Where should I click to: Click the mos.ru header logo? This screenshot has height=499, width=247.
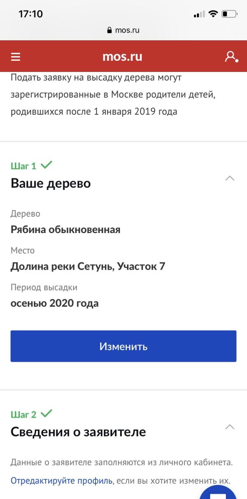pyautogui.click(x=123, y=56)
